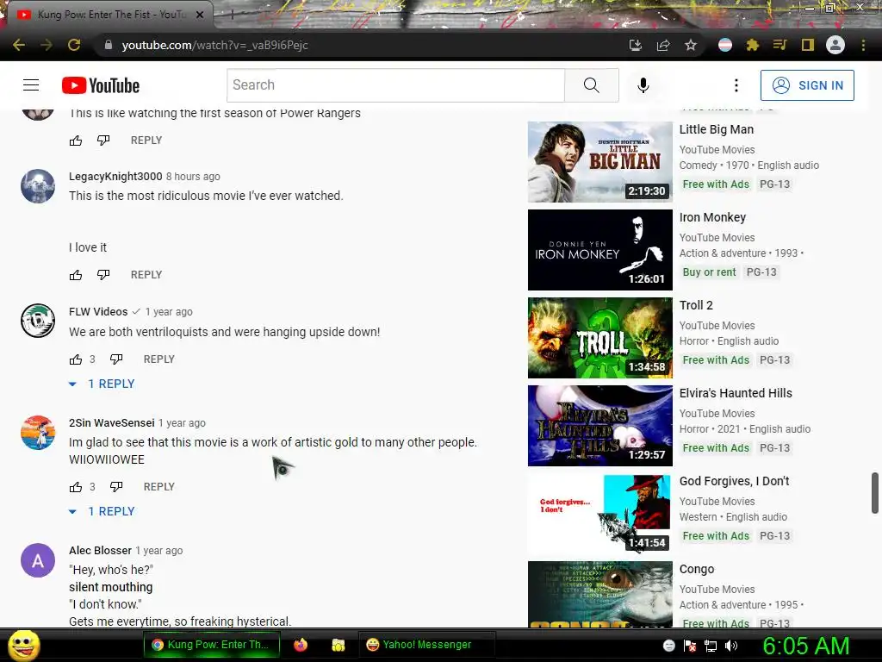Close the Kung Pow browser tab
882x662 pixels.
(x=200, y=15)
